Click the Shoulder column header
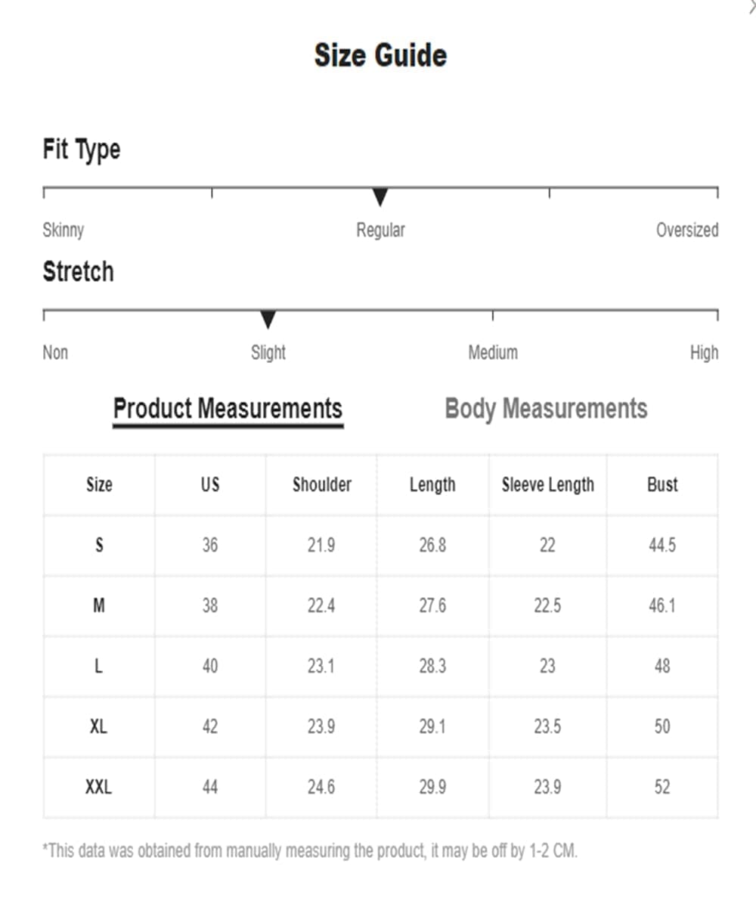The width and height of the screenshot is (756, 907). pyautogui.click(x=321, y=484)
